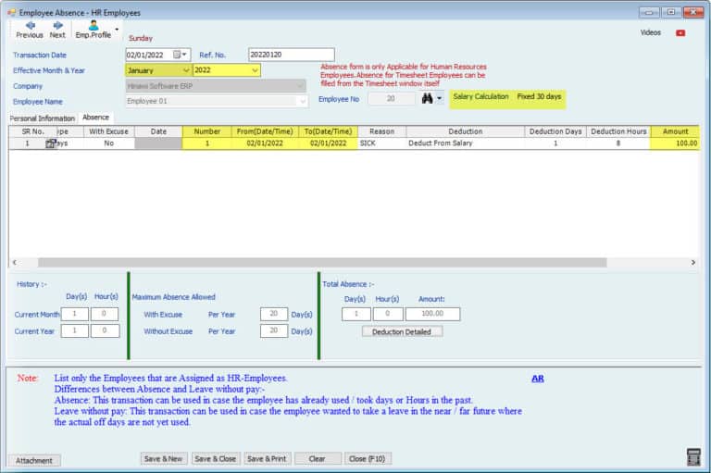
Task: Open the calculator icon at bottom right
Action: tap(693, 457)
